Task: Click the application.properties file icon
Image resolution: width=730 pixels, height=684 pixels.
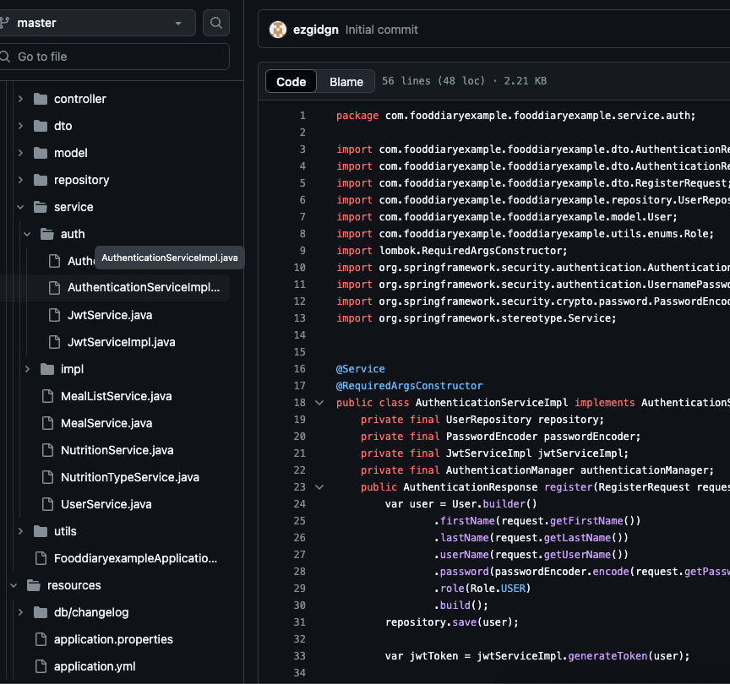Action: point(41,639)
